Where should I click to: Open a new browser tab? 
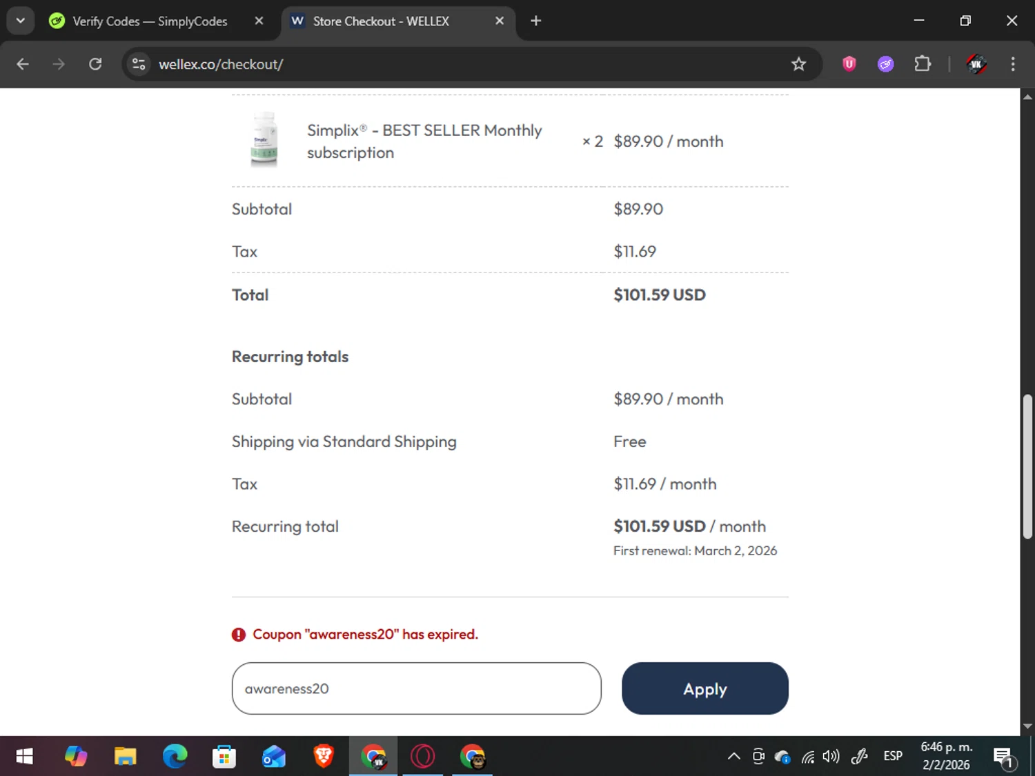(x=536, y=21)
